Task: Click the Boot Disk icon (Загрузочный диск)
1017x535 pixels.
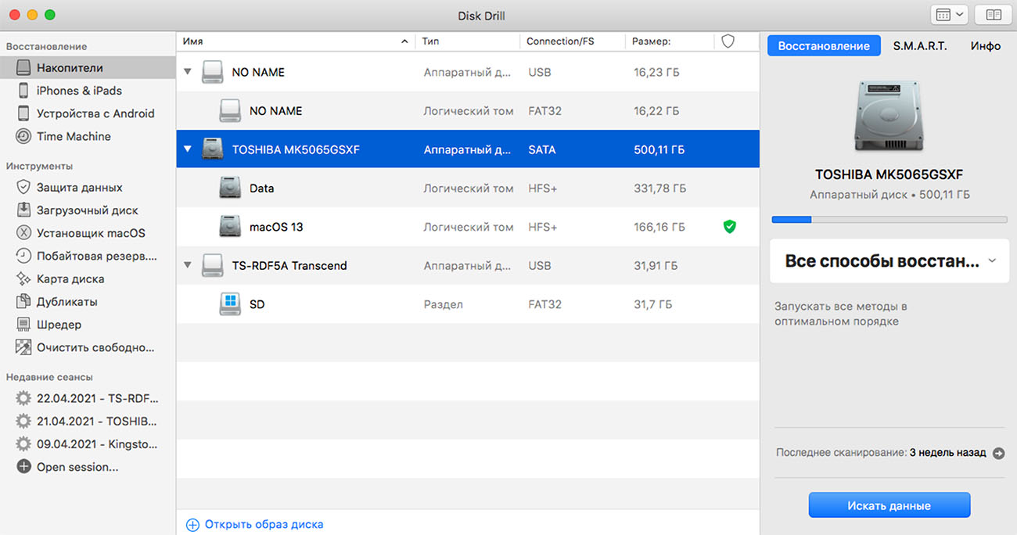Action: [23, 210]
